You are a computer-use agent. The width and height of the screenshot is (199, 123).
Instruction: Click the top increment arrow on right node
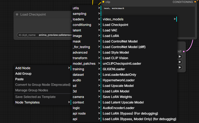[180, 56]
